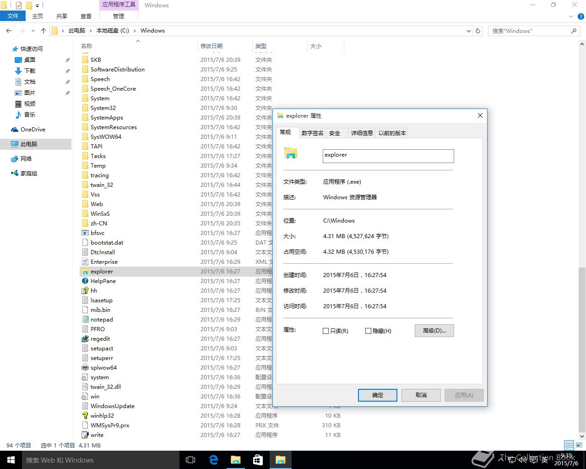Image resolution: width=586 pixels, height=469 pixels.
Task: Open the File (文件) menu
Action: pos(13,16)
